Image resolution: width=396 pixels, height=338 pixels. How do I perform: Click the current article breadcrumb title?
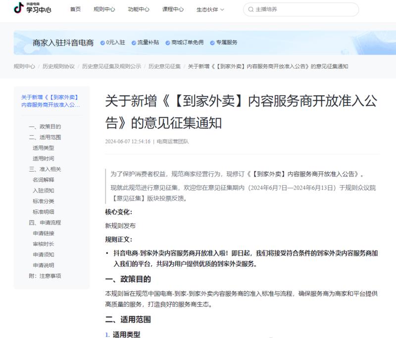tap(268, 66)
